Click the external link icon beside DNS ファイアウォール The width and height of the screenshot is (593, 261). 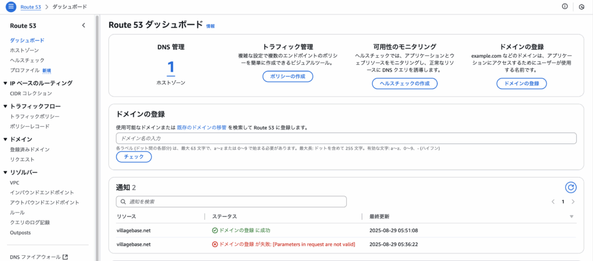point(65,257)
